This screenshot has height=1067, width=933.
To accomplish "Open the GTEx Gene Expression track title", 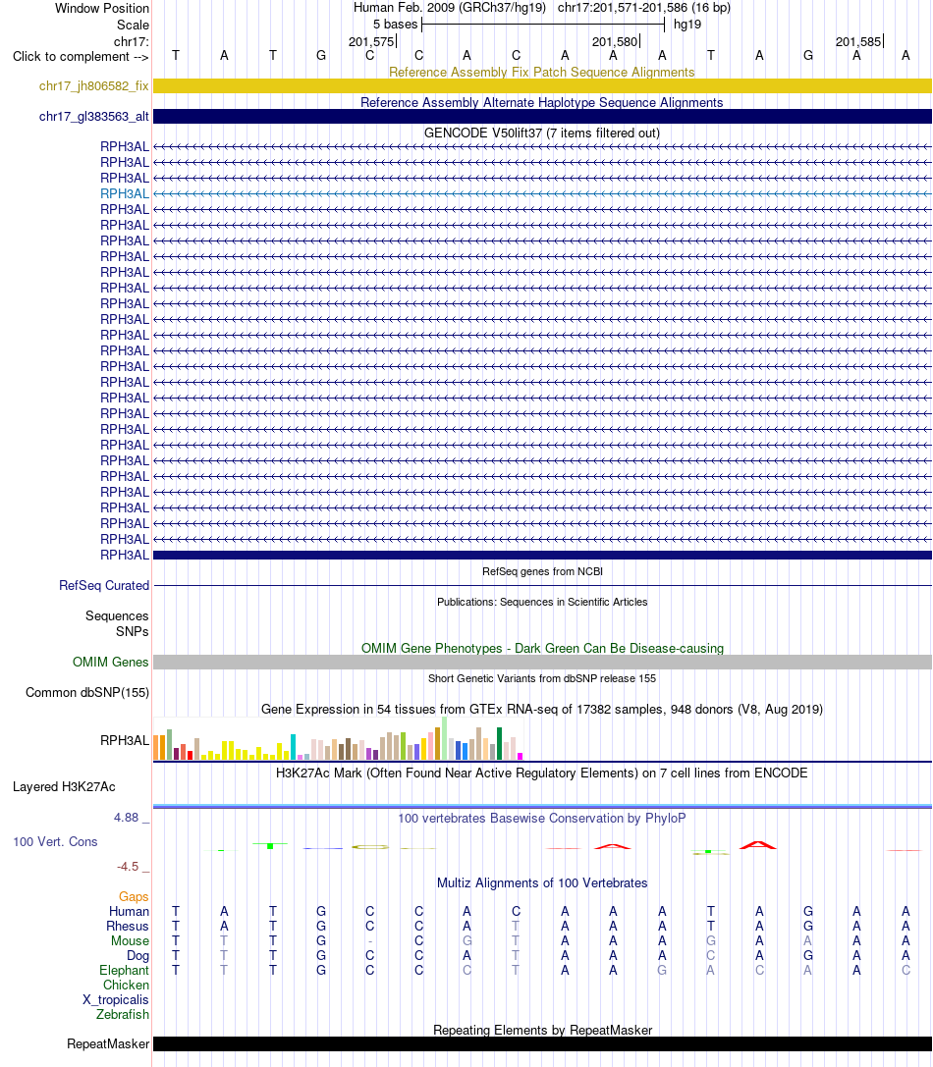I will point(542,709).
